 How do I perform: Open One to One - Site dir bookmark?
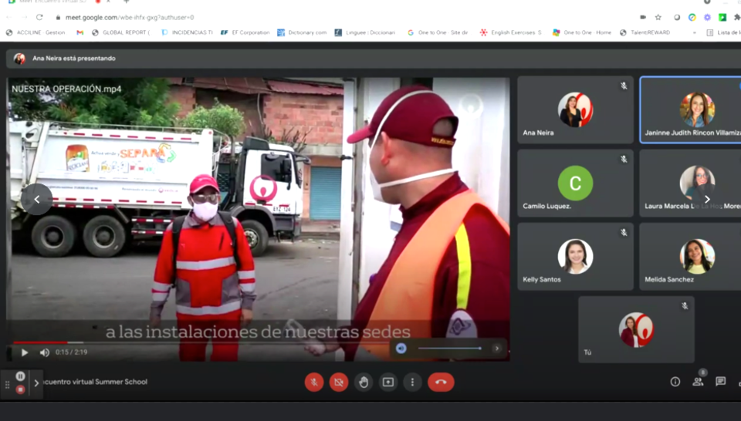pos(438,32)
